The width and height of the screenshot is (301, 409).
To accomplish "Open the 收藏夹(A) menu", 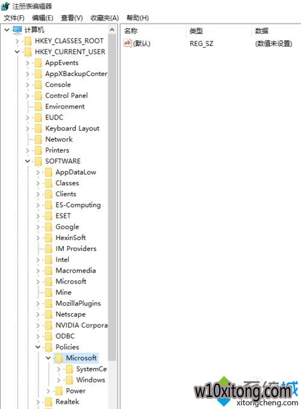I will [105, 18].
